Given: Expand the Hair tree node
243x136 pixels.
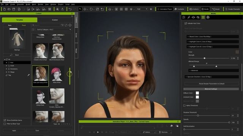Looking at the screenshot, I should pyautogui.click(x=6, y=63).
